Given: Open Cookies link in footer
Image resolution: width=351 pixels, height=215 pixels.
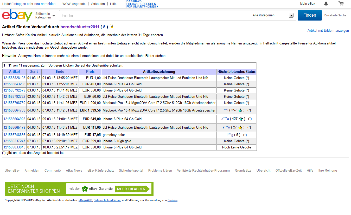Looking at the screenshot, I should click(172, 200).
